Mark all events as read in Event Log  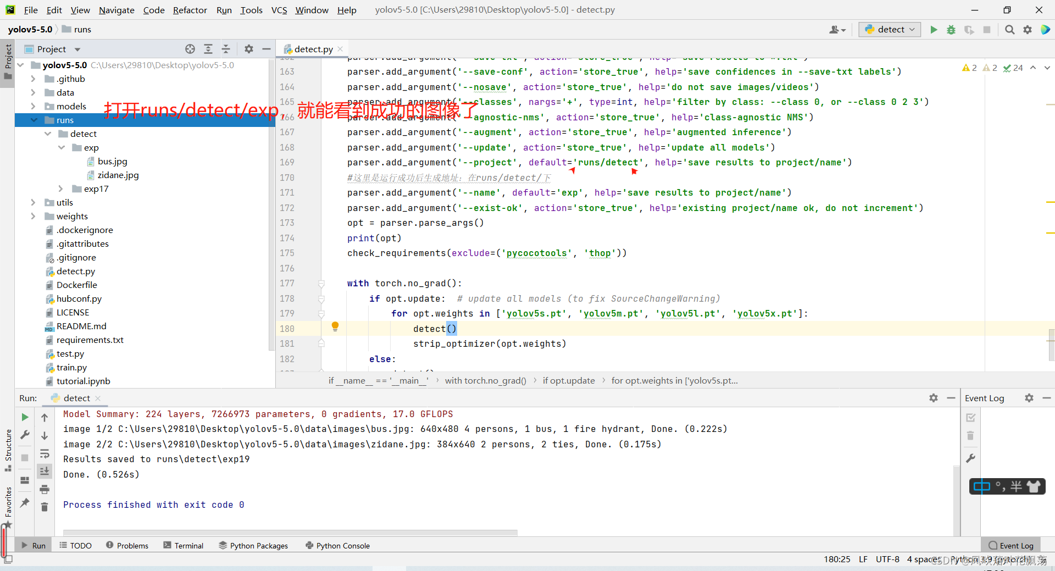pyautogui.click(x=971, y=418)
